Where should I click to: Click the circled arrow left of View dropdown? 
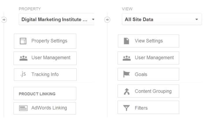pos(107,20)
